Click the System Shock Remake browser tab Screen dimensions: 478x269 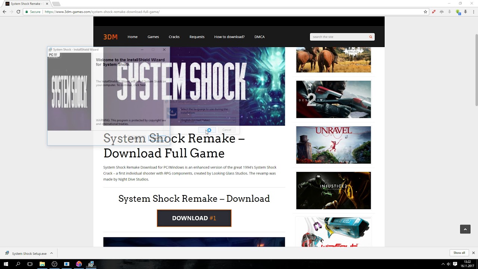point(27,4)
